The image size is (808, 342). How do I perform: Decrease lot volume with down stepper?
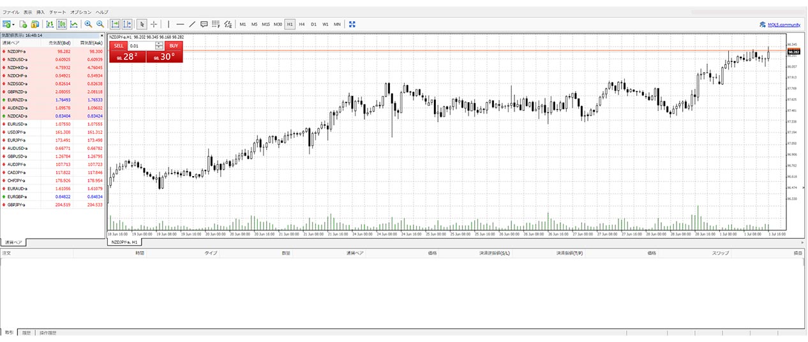coord(159,48)
